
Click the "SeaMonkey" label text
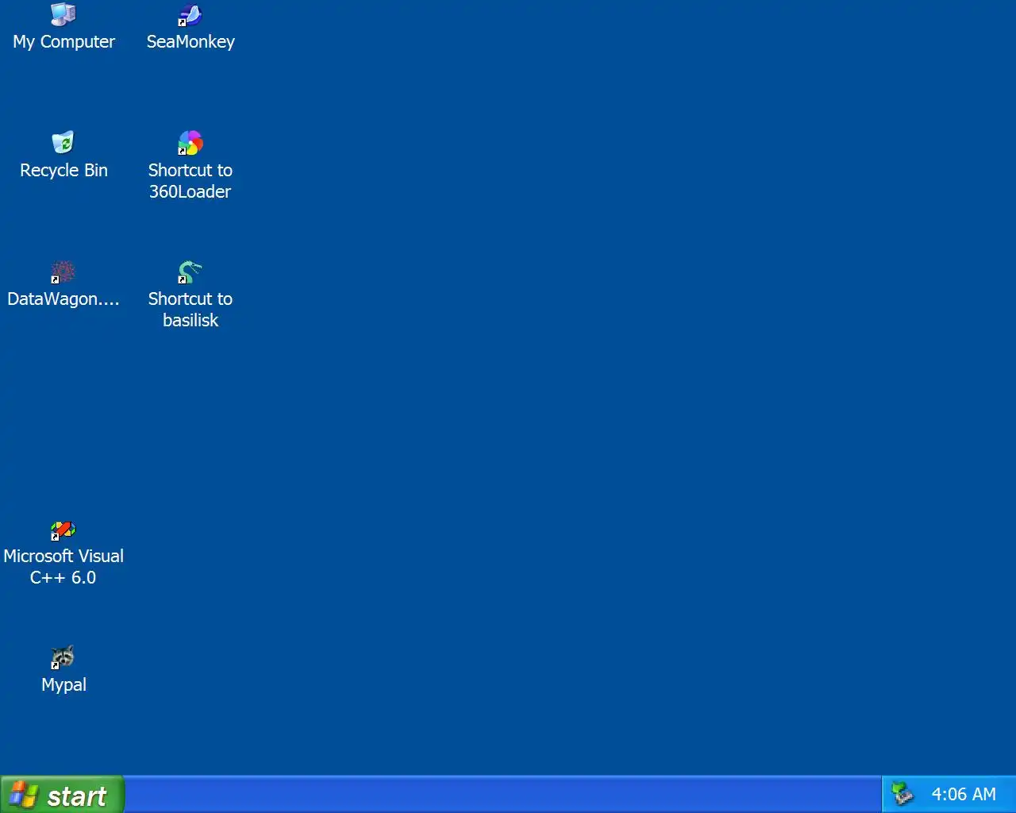190,42
